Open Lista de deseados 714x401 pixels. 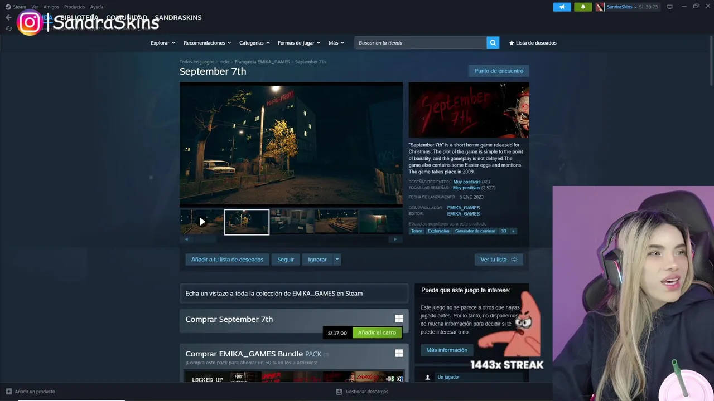coord(532,43)
